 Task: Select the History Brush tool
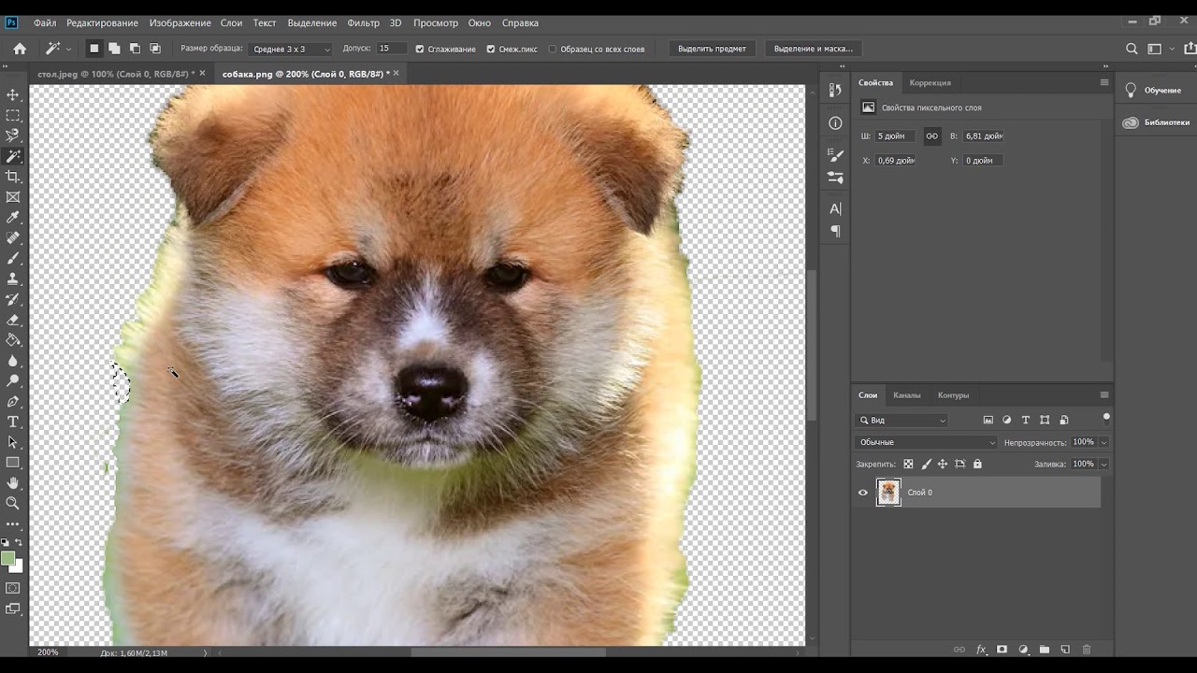pos(13,299)
